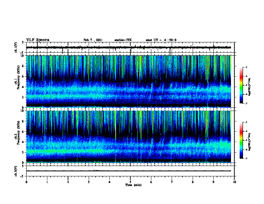The image size is (264, 204).
Task: Click the "-3" tick on ch.2 colorbar
Action: click(x=246, y=122)
